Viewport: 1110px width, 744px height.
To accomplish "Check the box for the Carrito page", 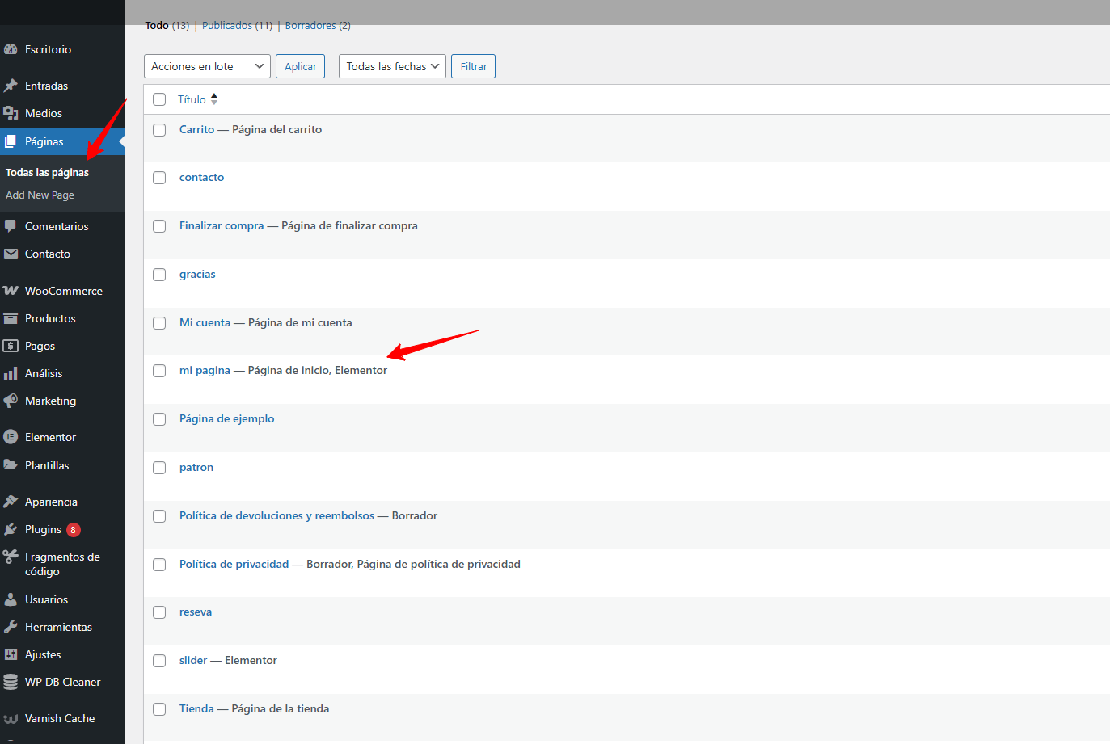I will pyautogui.click(x=159, y=130).
